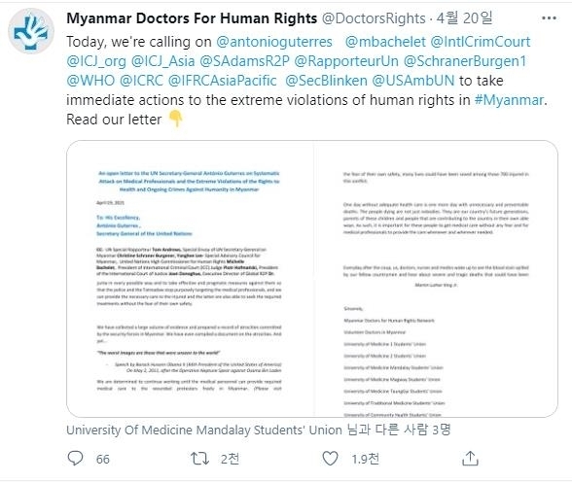
Task: Open the @IntlCrimCourt mention
Action: coord(481,42)
